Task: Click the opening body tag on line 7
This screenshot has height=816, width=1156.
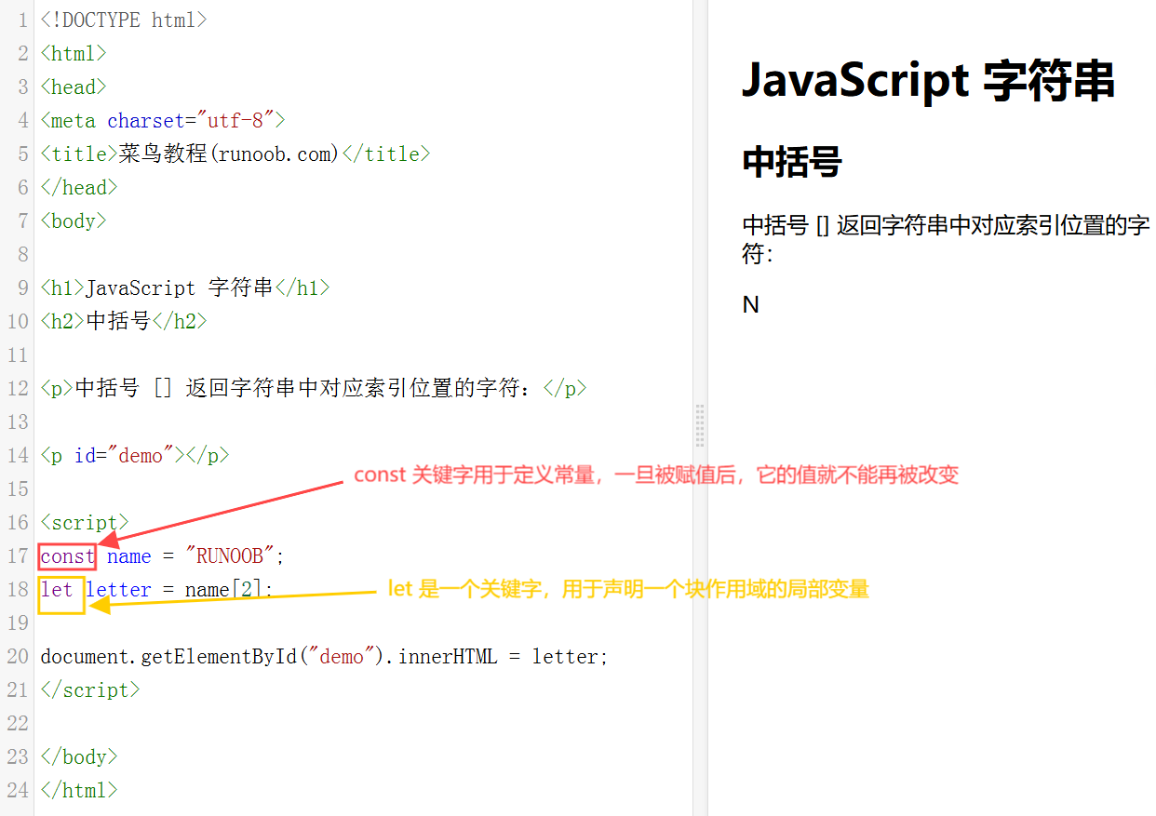Action: [74, 221]
